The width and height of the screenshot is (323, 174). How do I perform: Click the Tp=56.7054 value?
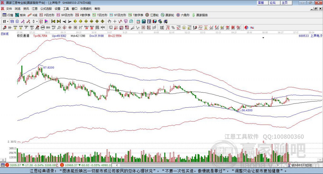[x=40, y=36]
